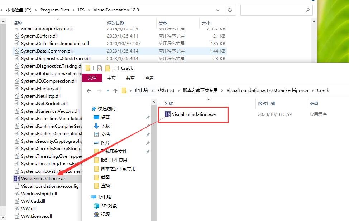Open recent locations dropdown in Crack window

108,90
